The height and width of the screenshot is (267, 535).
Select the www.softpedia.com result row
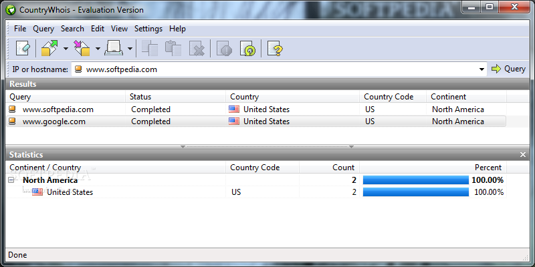(256, 109)
